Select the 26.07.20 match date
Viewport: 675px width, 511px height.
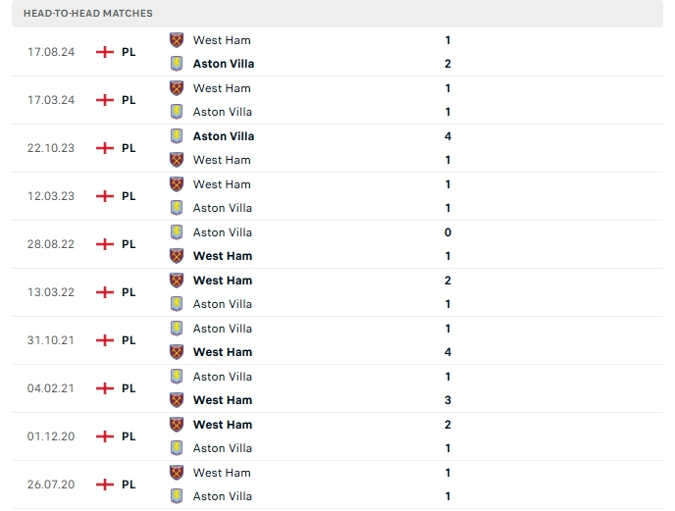(x=51, y=485)
